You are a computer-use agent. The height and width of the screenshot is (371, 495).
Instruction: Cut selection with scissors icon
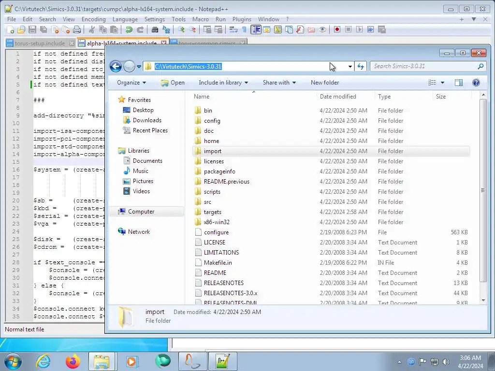point(92,29)
